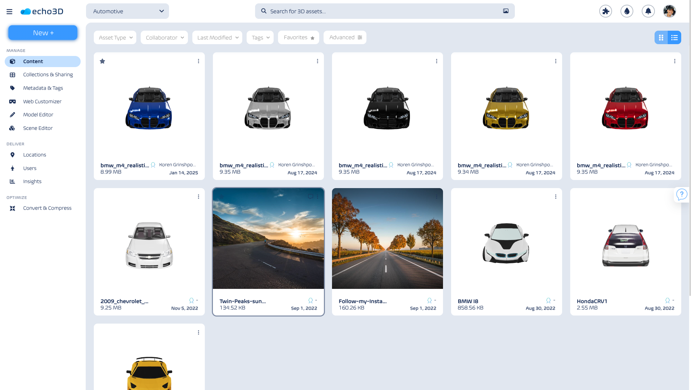Open options menu for 2009_chevrolet card
Image resolution: width=691 pixels, height=390 pixels.
(x=198, y=197)
